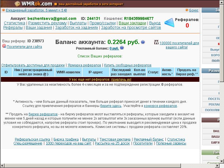Click the БИРЖ sidebar item

point(211,143)
